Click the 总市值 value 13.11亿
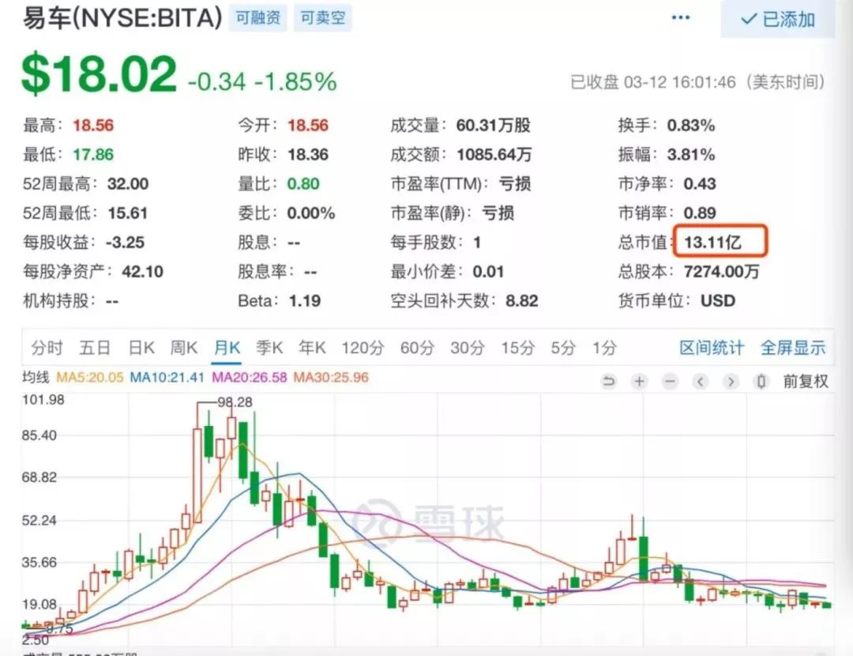853x656 pixels. click(x=712, y=243)
